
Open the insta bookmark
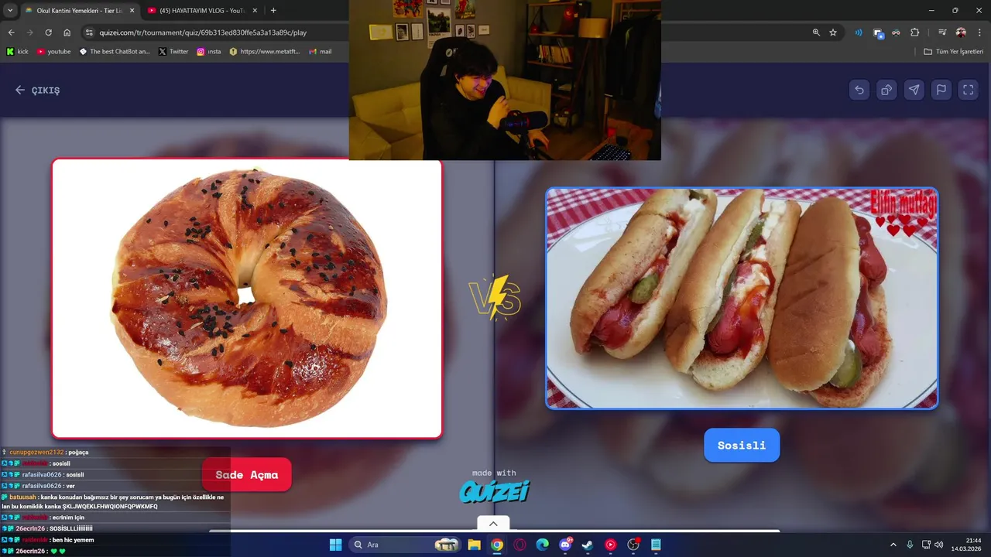click(x=209, y=52)
